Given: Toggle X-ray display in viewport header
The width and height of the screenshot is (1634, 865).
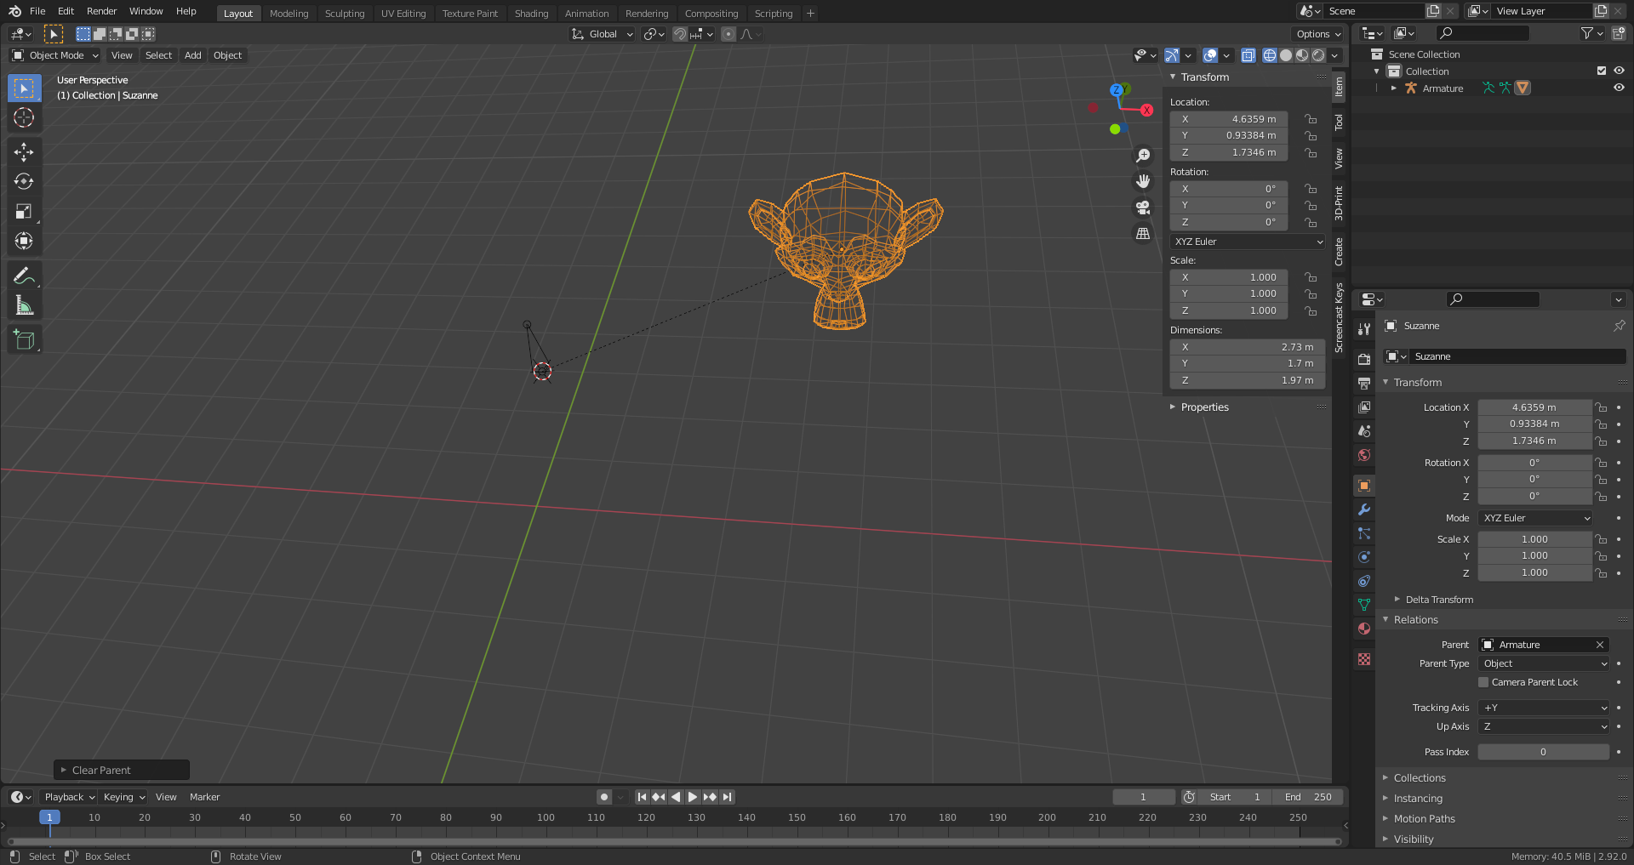Looking at the screenshot, I should click(1248, 55).
